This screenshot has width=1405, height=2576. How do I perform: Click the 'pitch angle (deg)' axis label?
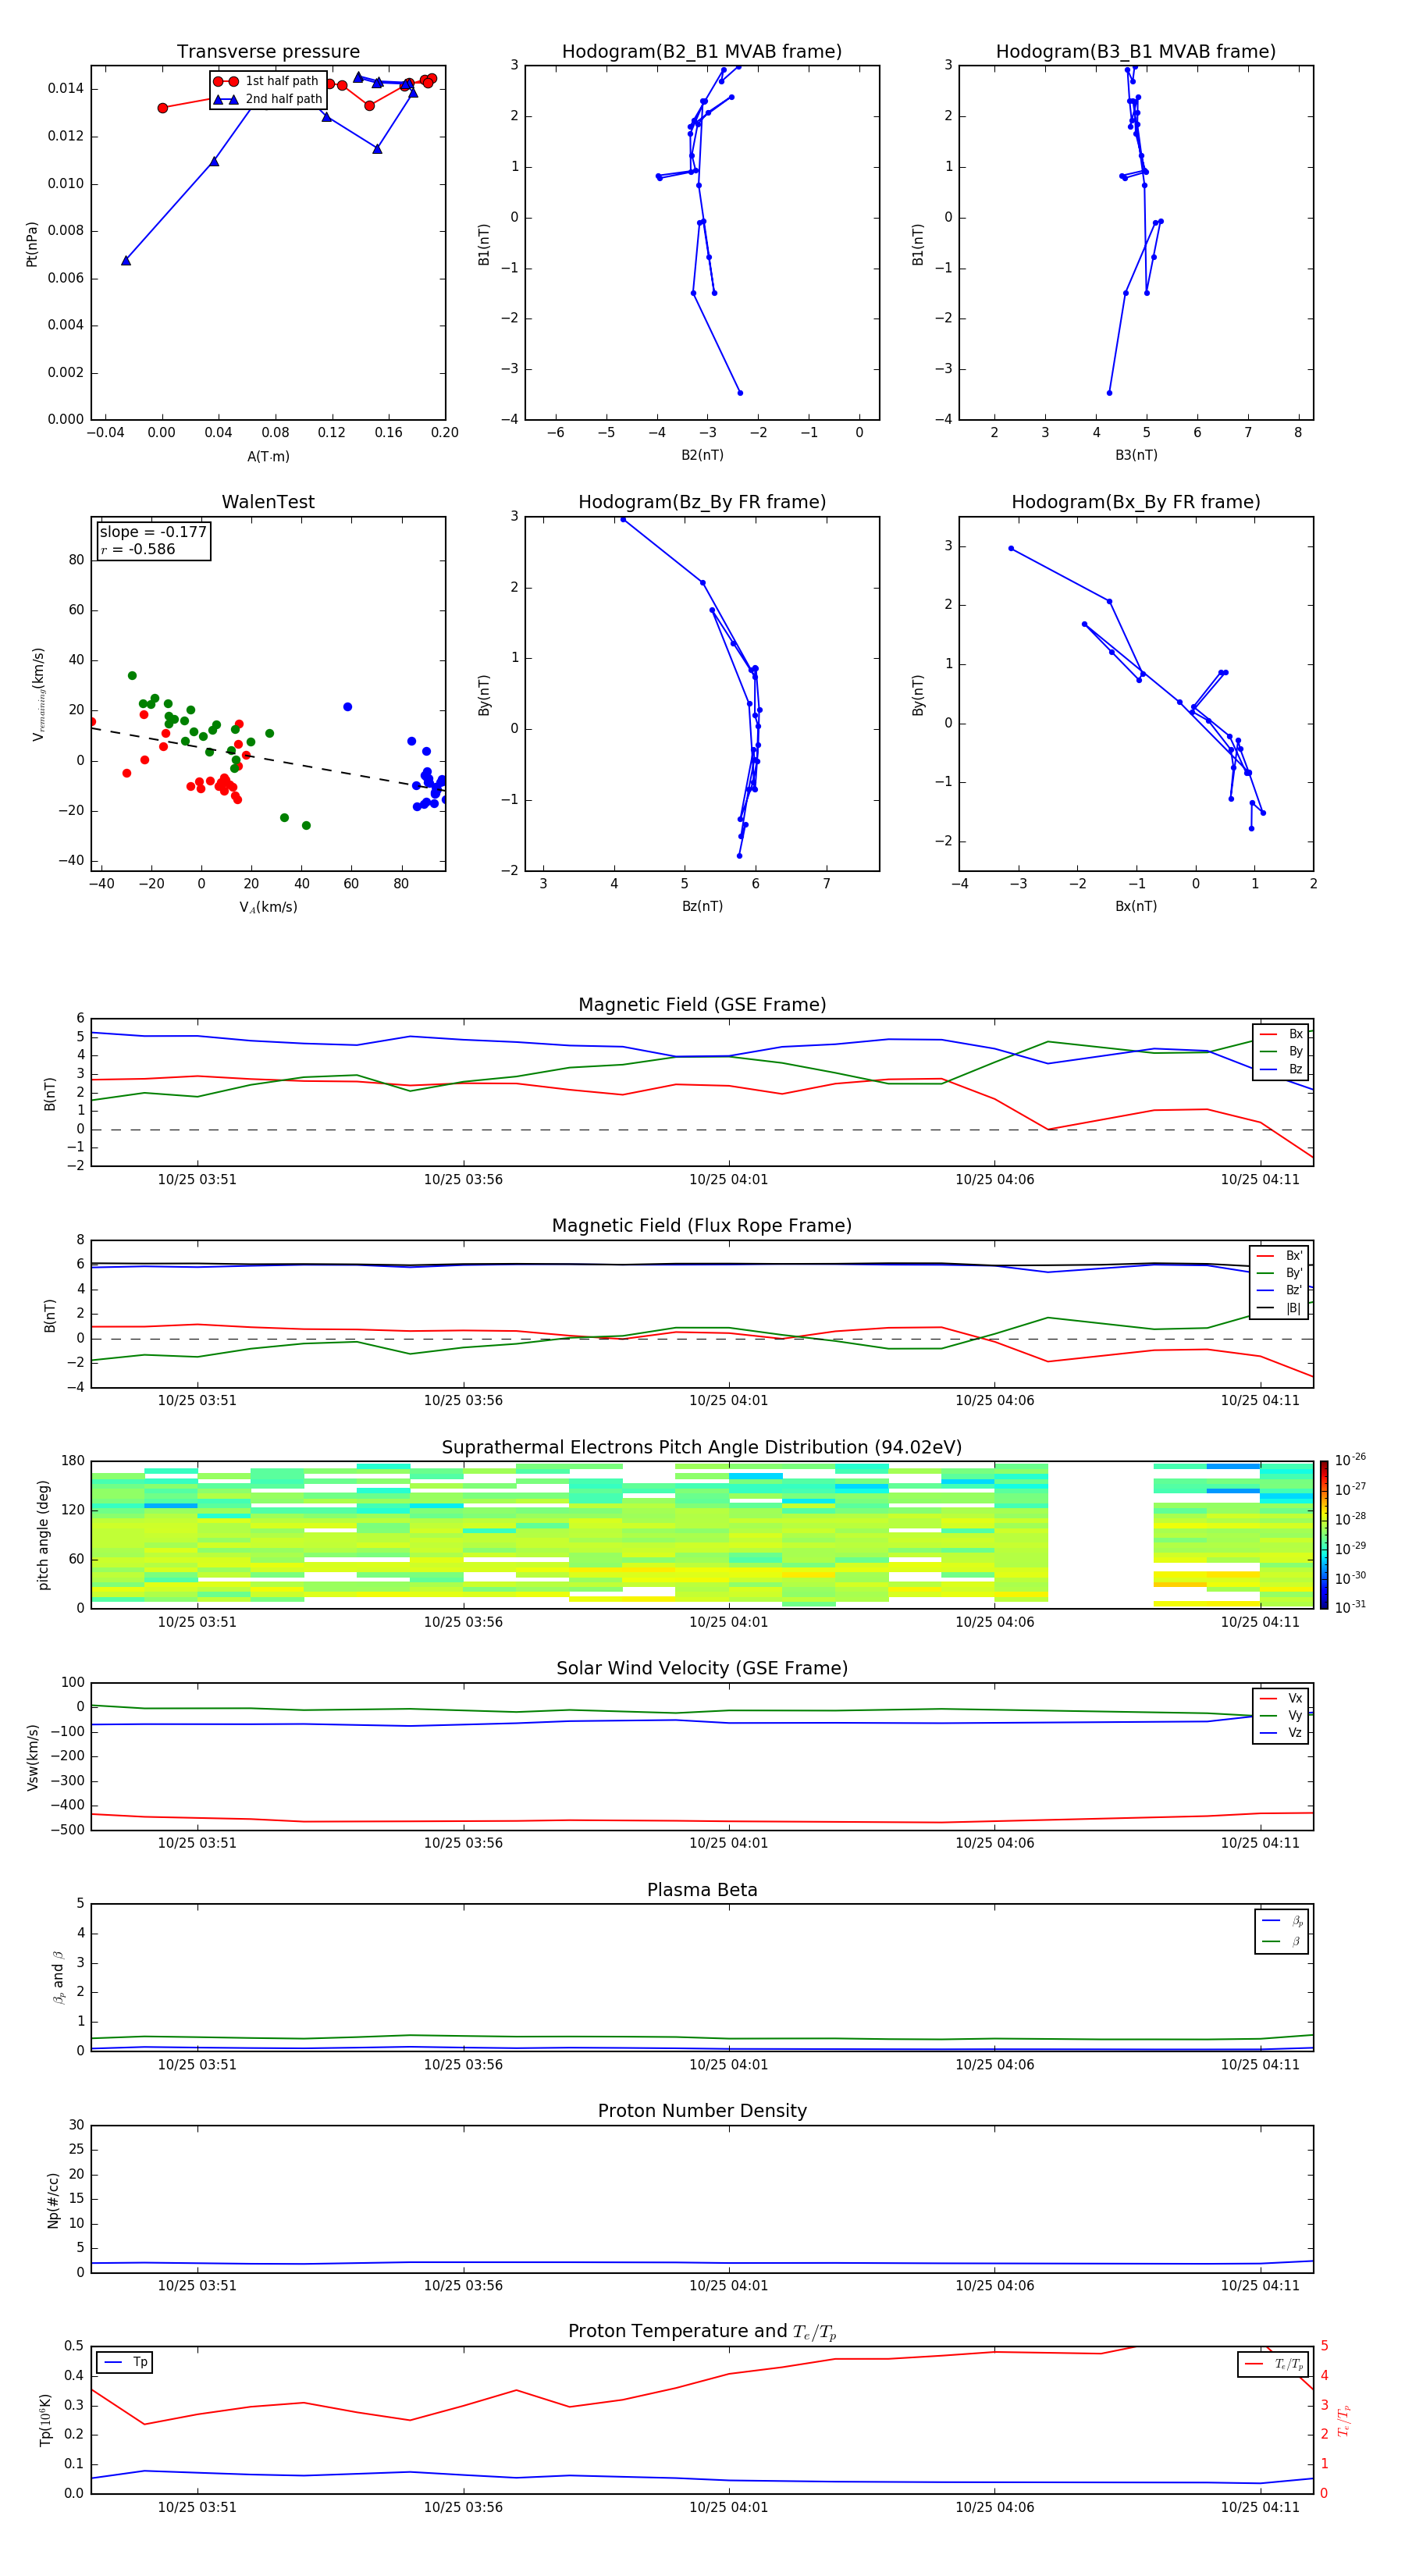(x=43, y=1535)
